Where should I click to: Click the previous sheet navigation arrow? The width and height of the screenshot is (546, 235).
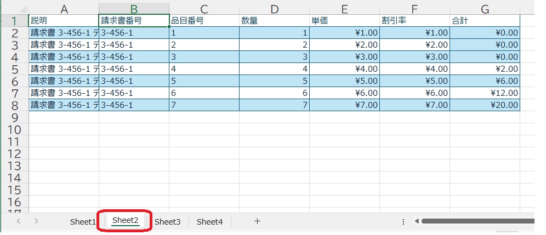(x=19, y=221)
